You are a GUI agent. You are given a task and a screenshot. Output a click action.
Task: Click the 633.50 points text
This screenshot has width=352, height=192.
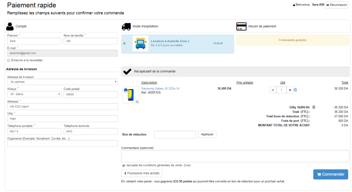click(x=182, y=181)
